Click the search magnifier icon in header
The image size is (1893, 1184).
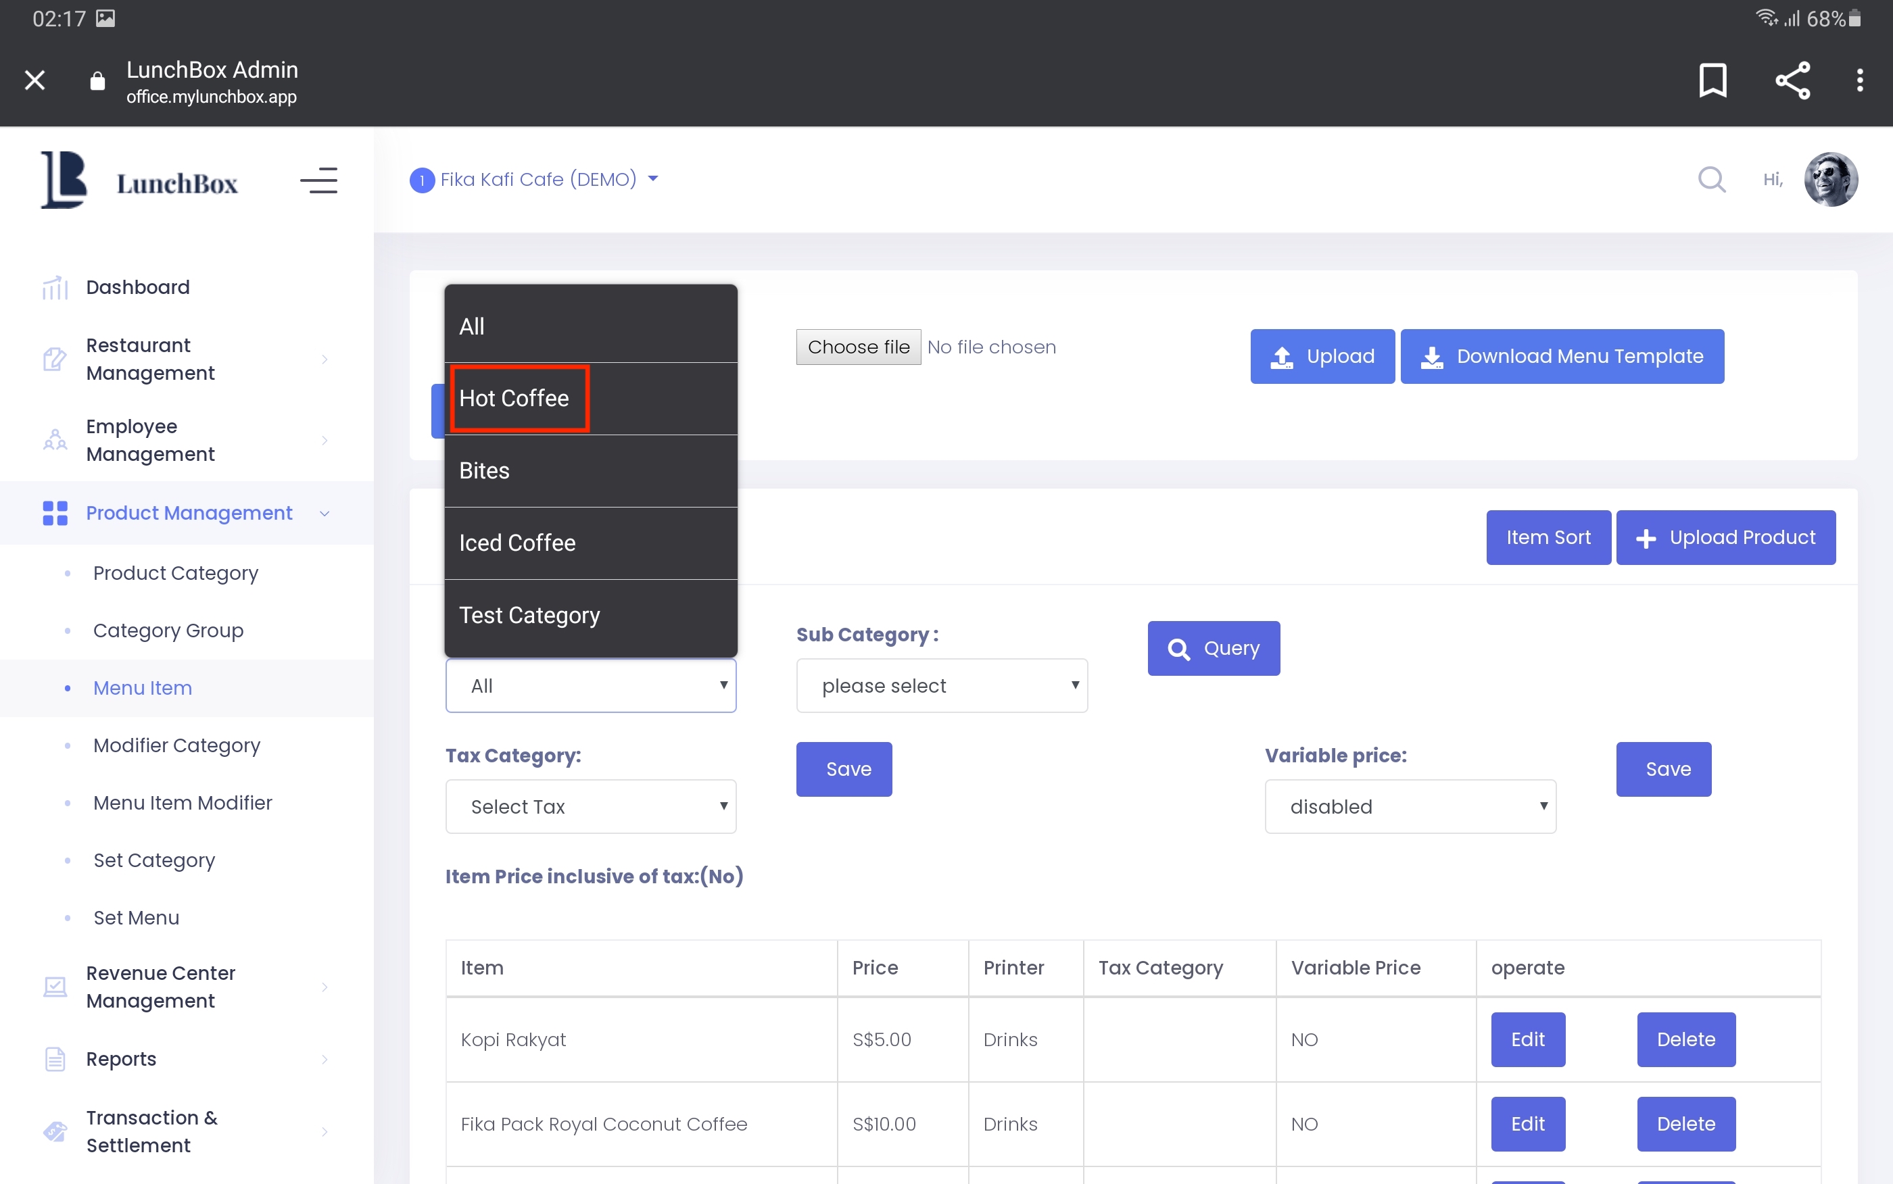1710,179
